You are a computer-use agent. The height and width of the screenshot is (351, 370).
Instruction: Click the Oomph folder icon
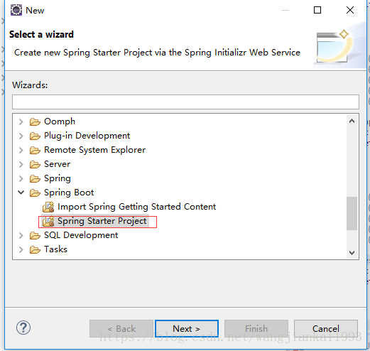[x=35, y=121]
